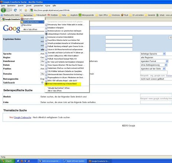The width and height of the screenshot is (172, 163).
Task: Open Raumfähre Atlantis feed item
Action: point(67,40)
